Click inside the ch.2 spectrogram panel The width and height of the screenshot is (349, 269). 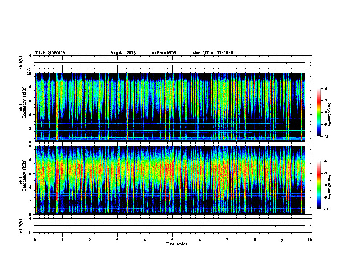tap(170, 180)
